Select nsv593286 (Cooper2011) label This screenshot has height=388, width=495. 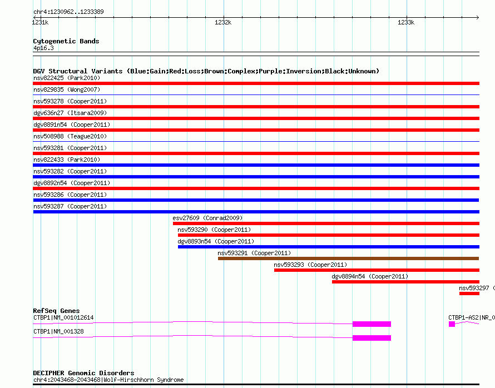(x=70, y=195)
